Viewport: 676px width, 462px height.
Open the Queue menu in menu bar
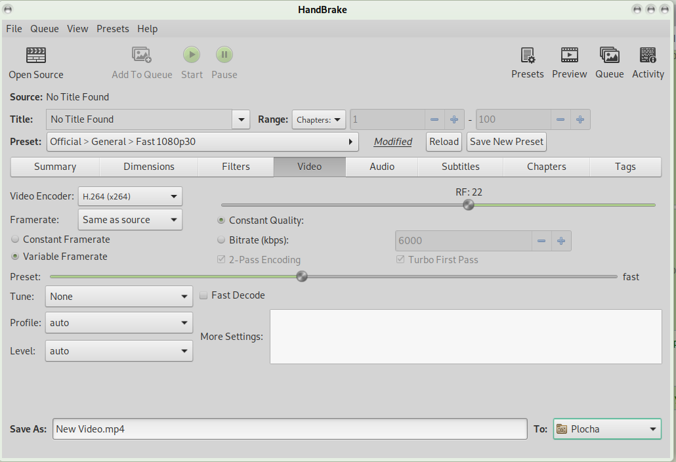[x=45, y=29]
